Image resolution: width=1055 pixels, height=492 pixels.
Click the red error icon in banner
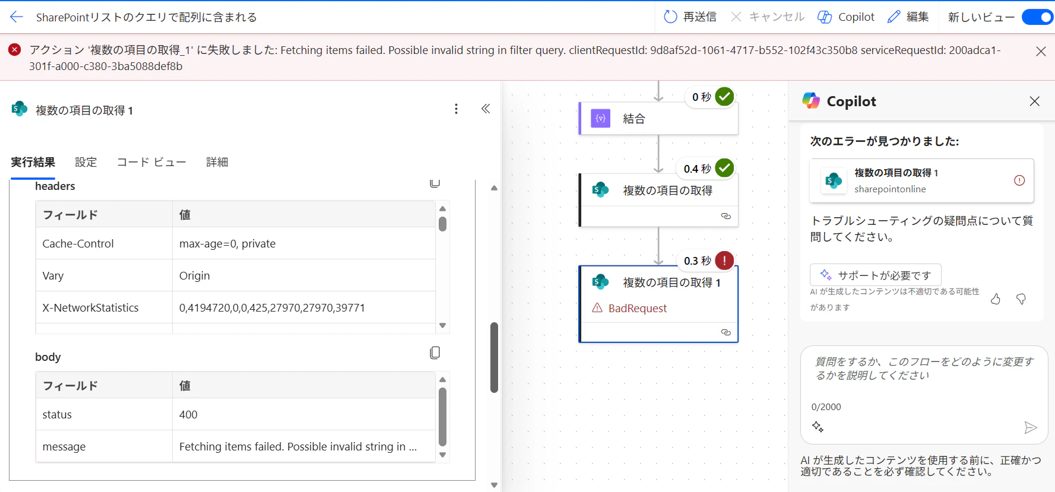[x=15, y=50]
